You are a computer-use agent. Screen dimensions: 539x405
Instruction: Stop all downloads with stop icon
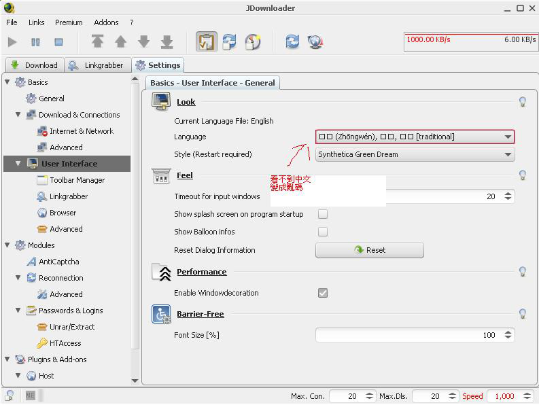click(58, 42)
